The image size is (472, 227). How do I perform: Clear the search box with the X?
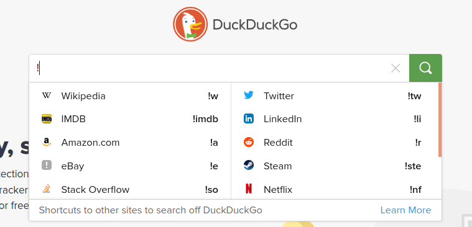396,68
